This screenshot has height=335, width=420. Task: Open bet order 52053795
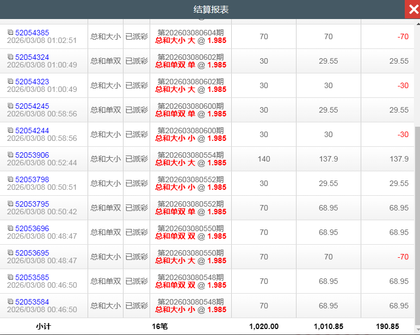(x=32, y=204)
